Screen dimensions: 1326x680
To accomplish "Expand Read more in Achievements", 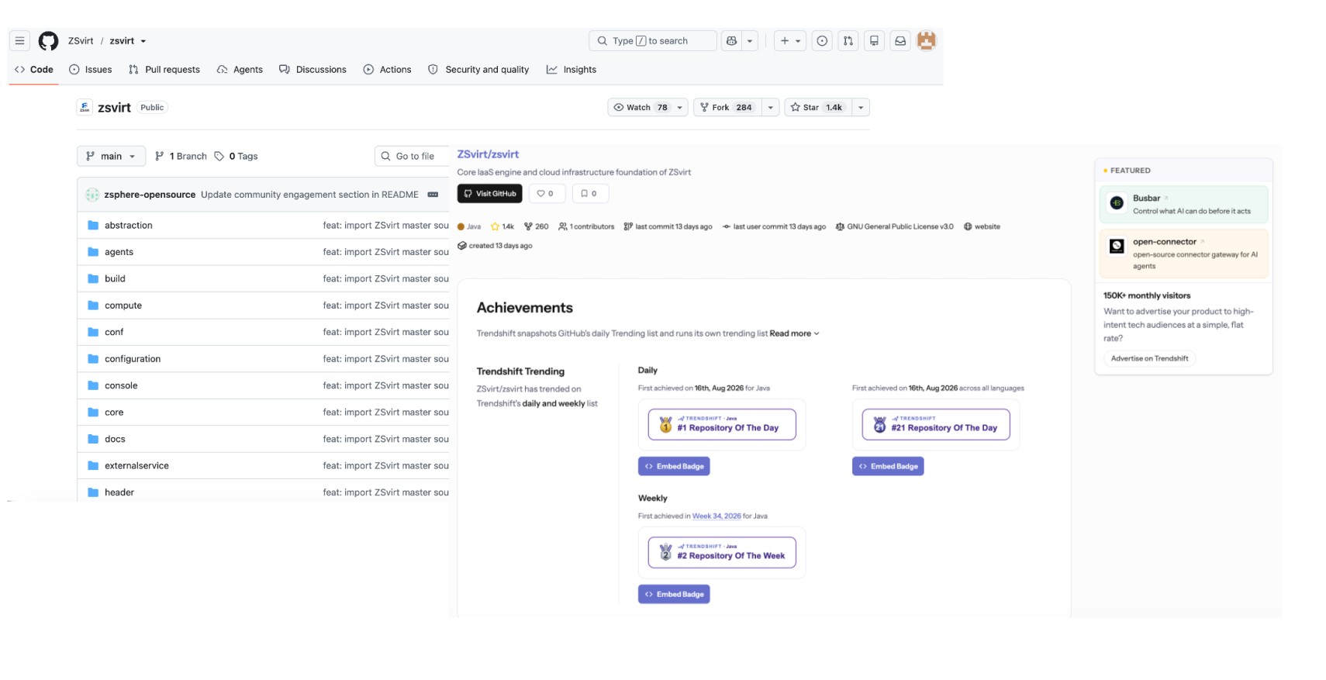I will tap(795, 333).
